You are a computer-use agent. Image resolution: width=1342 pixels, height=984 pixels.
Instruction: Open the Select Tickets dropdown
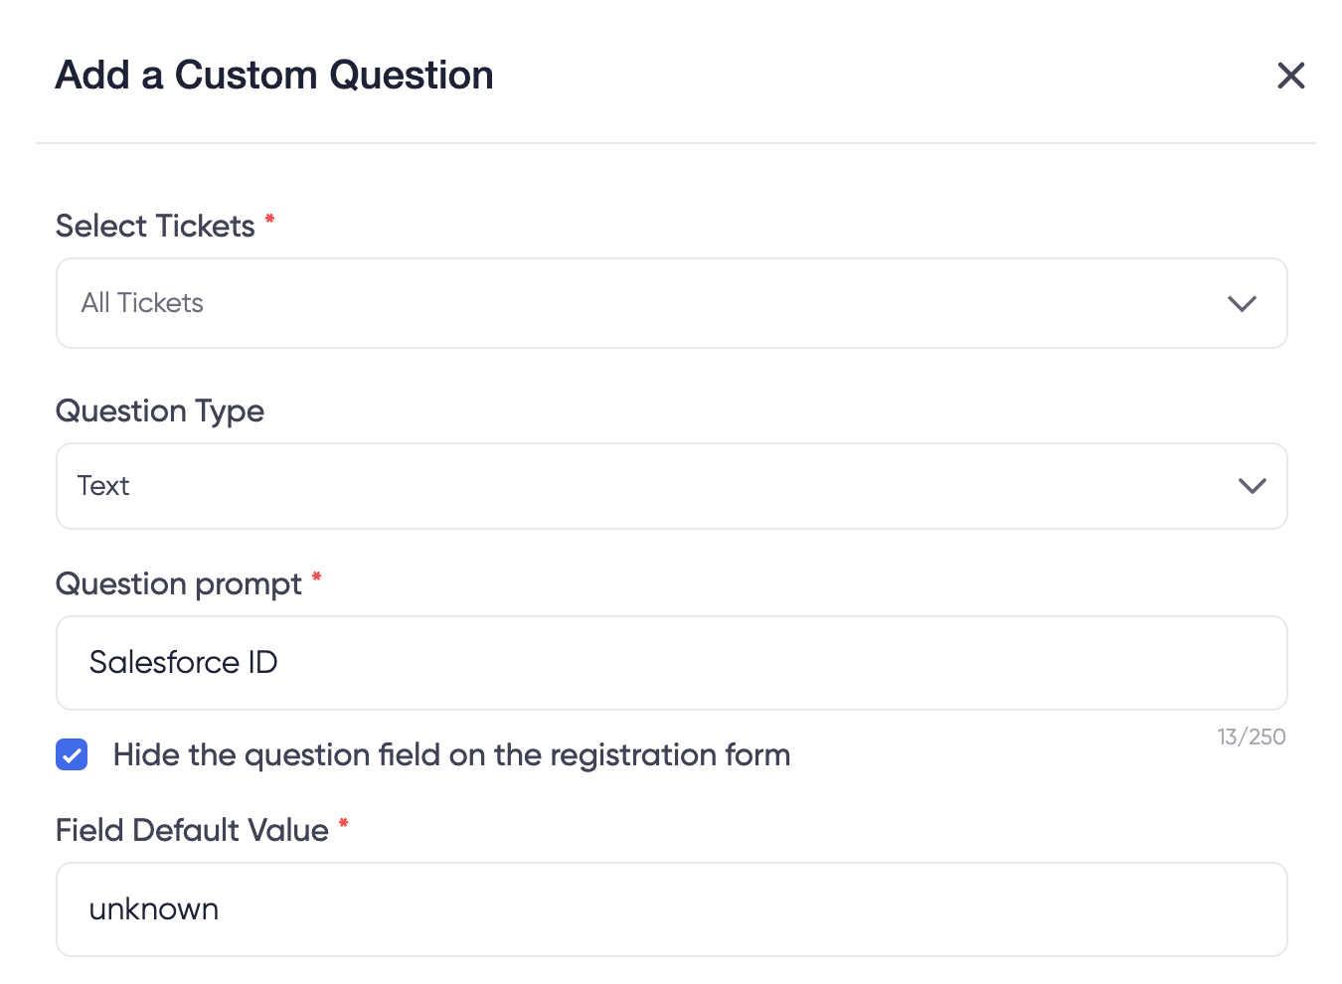coord(671,303)
